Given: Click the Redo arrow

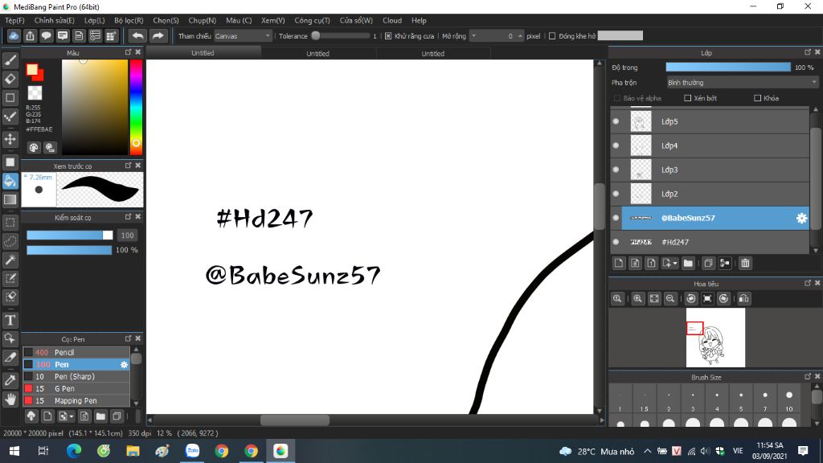Looking at the screenshot, I should pyautogui.click(x=158, y=35).
